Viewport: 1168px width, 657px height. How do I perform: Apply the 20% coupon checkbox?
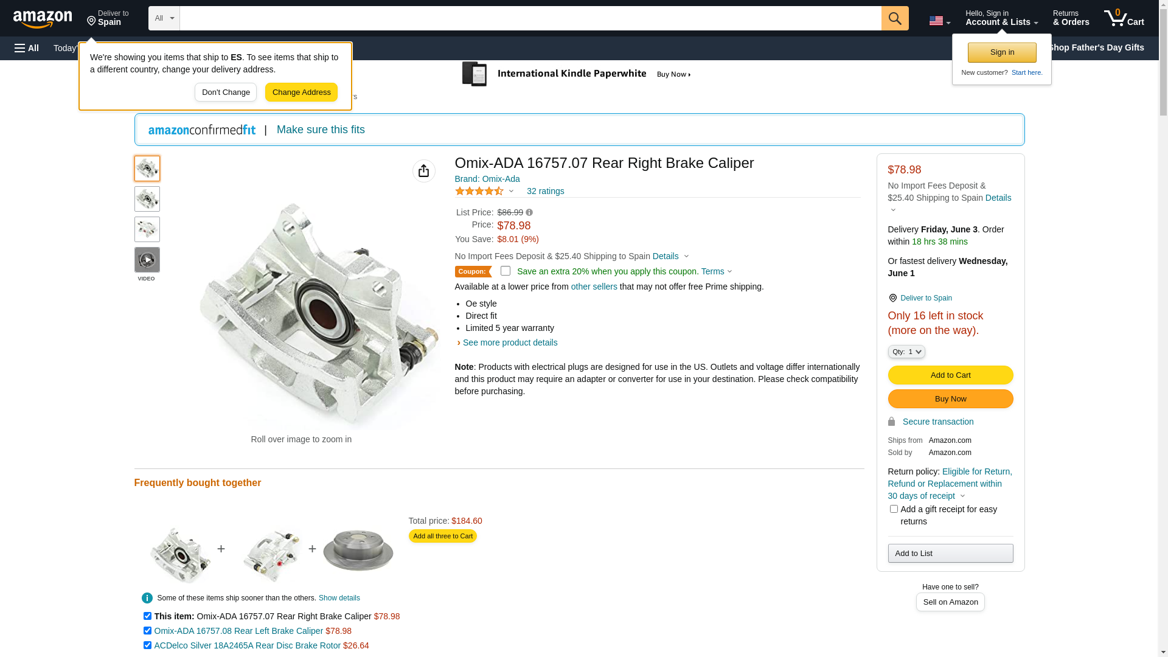coord(506,271)
